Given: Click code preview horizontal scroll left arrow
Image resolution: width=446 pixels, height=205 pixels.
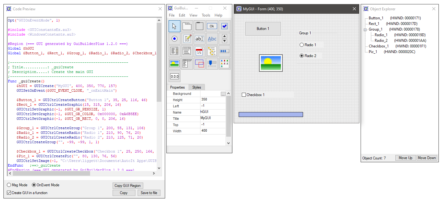Looking at the screenshot, I should 10,173.
